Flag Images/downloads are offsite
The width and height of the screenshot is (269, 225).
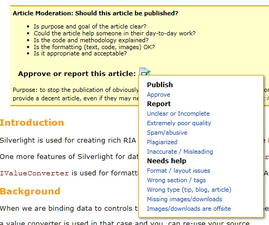(x=189, y=209)
